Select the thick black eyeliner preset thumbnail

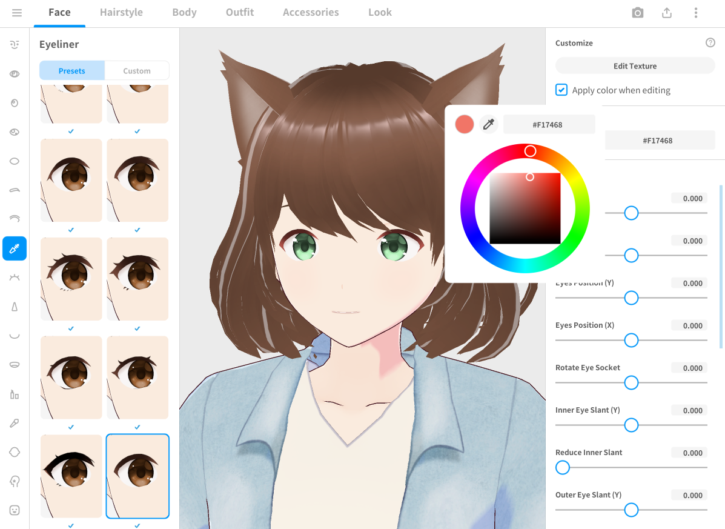click(71, 476)
